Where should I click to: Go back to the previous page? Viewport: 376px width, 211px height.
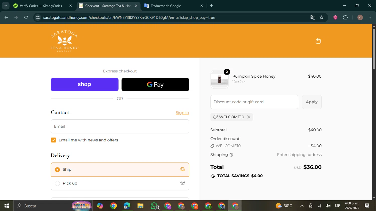[6, 18]
